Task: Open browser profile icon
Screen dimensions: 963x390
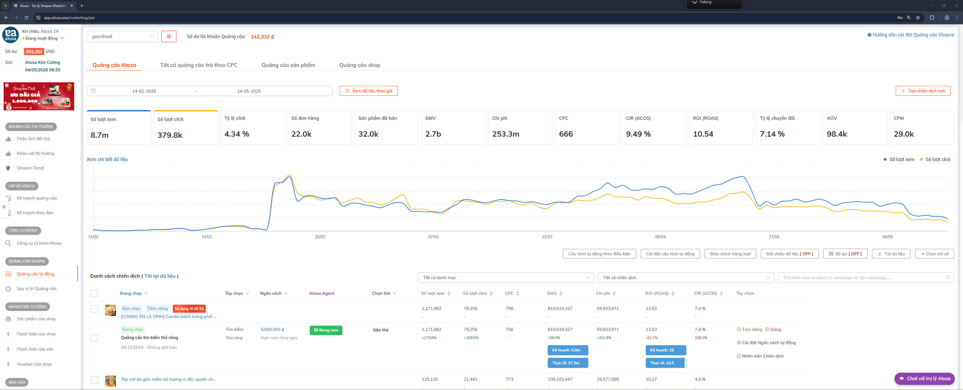Action: click(x=947, y=18)
